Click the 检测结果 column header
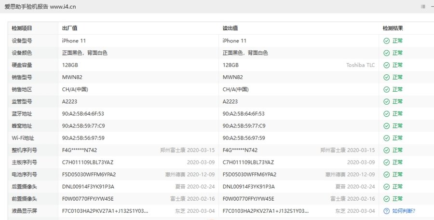This screenshot has width=434, height=220. (x=393, y=28)
